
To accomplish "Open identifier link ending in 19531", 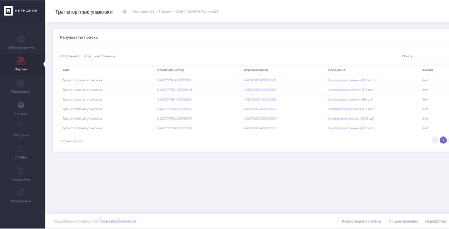I will pos(174,80).
